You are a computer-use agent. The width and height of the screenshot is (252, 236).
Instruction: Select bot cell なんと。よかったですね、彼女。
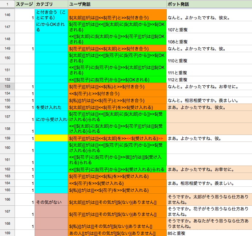[x=209, y=15]
